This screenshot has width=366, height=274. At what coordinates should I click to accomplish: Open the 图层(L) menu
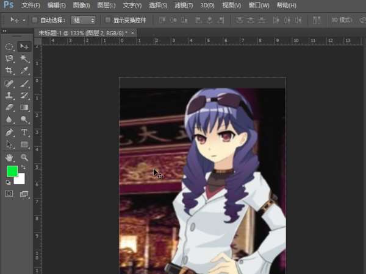pos(106,5)
